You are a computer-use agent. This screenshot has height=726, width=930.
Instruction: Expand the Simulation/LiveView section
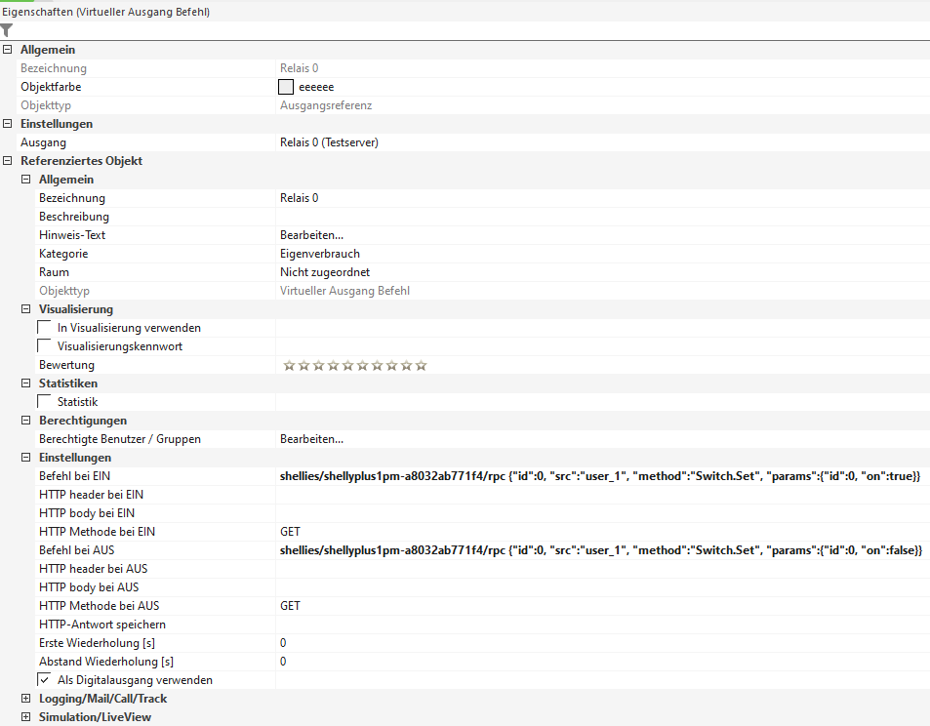pos(26,717)
